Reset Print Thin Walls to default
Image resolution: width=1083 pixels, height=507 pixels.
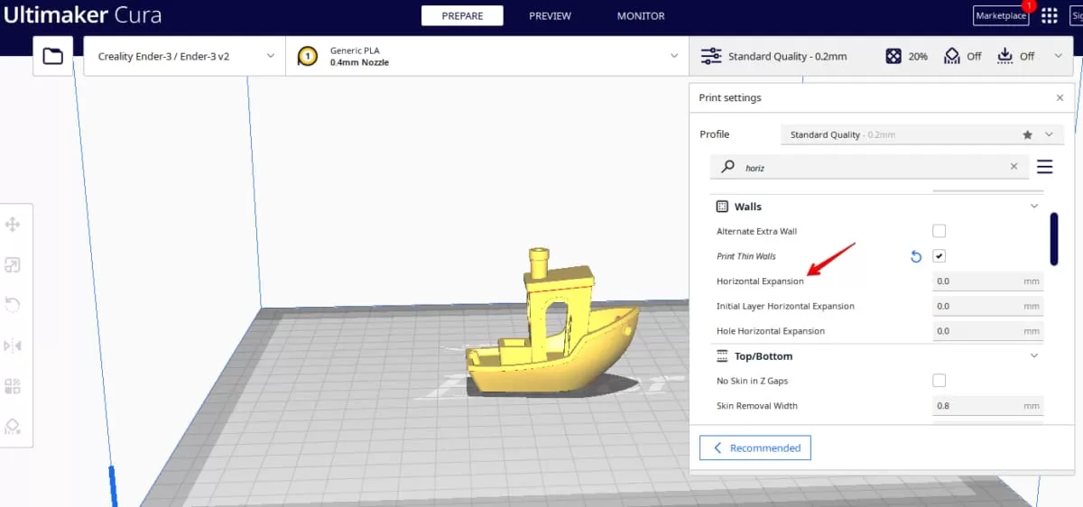click(916, 256)
